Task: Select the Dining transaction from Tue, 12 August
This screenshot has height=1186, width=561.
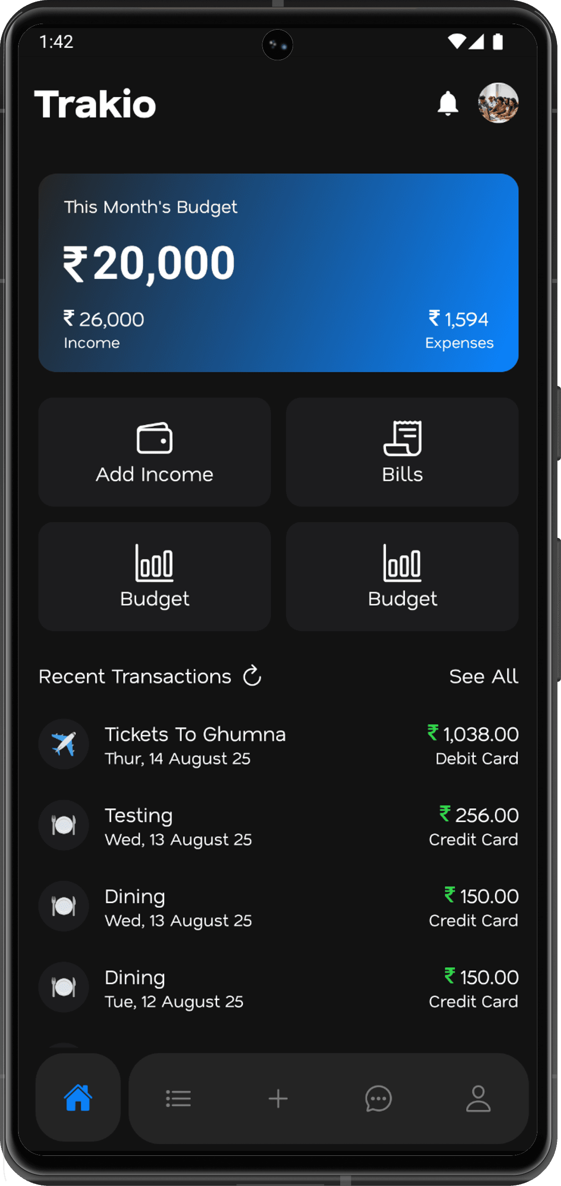Action: (278, 988)
